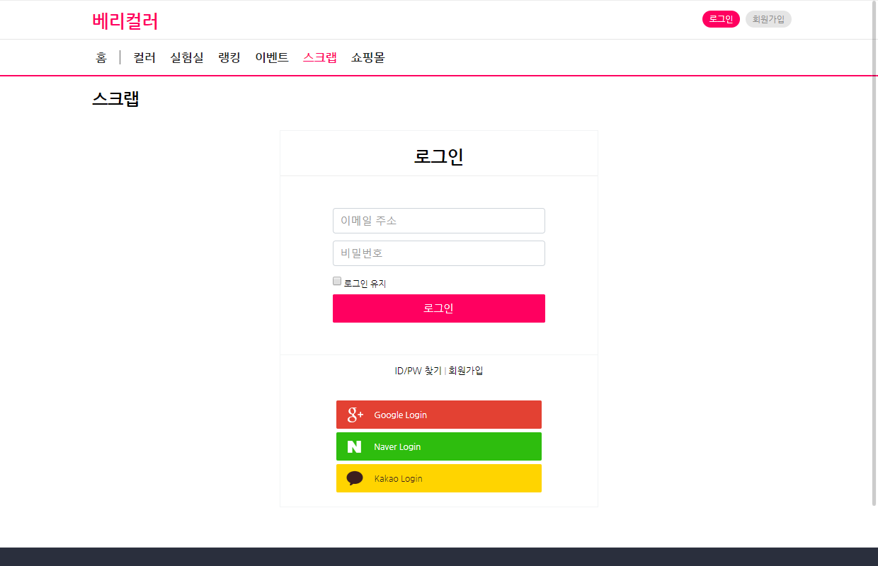Screen dimensions: 878x566
Task: Click the 베리컬러 site logo
Action: pyautogui.click(x=125, y=21)
